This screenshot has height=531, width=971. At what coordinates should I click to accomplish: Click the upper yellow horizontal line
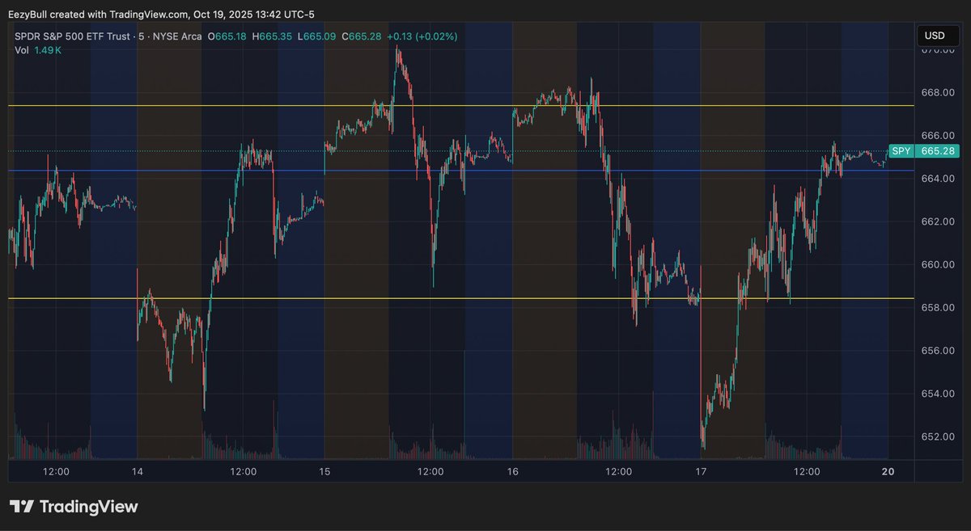click(461, 105)
